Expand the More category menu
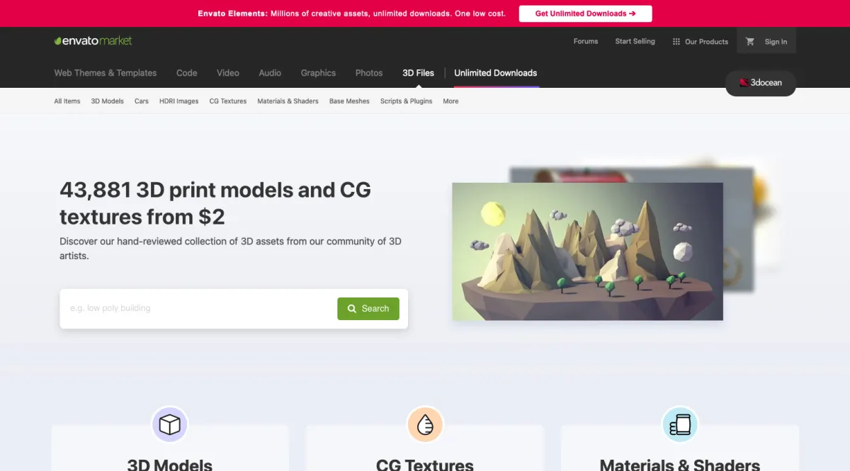 pyautogui.click(x=450, y=101)
